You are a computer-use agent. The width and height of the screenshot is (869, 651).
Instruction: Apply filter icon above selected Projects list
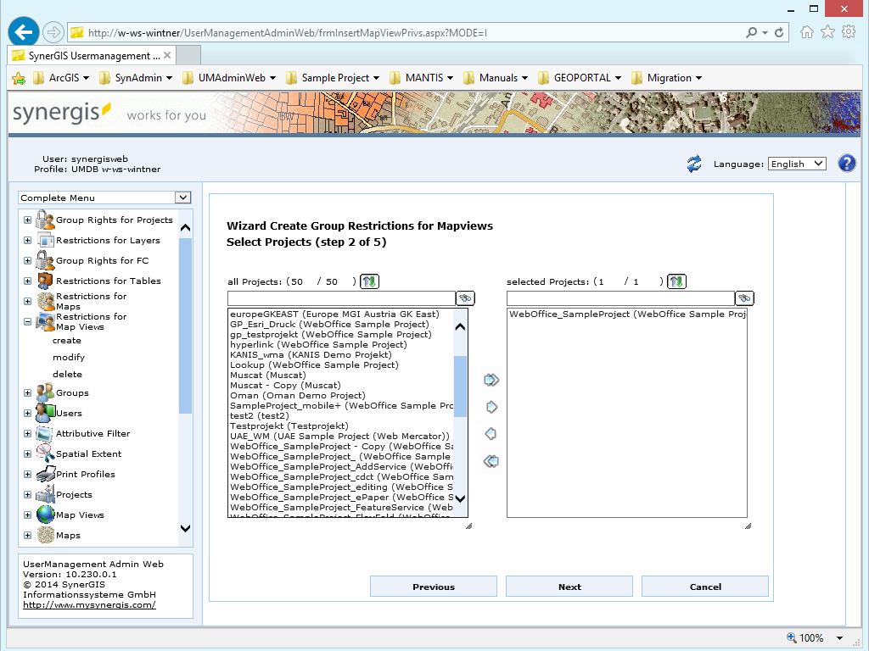tap(744, 298)
